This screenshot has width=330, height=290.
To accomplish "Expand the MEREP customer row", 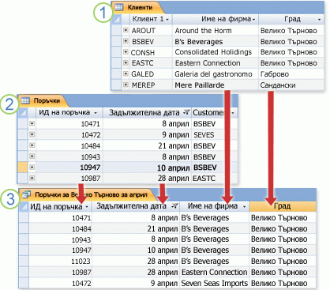I will pyautogui.click(x=126, y=85).
